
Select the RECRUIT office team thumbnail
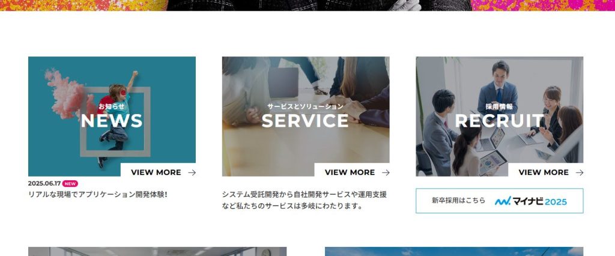coord(499,117)
